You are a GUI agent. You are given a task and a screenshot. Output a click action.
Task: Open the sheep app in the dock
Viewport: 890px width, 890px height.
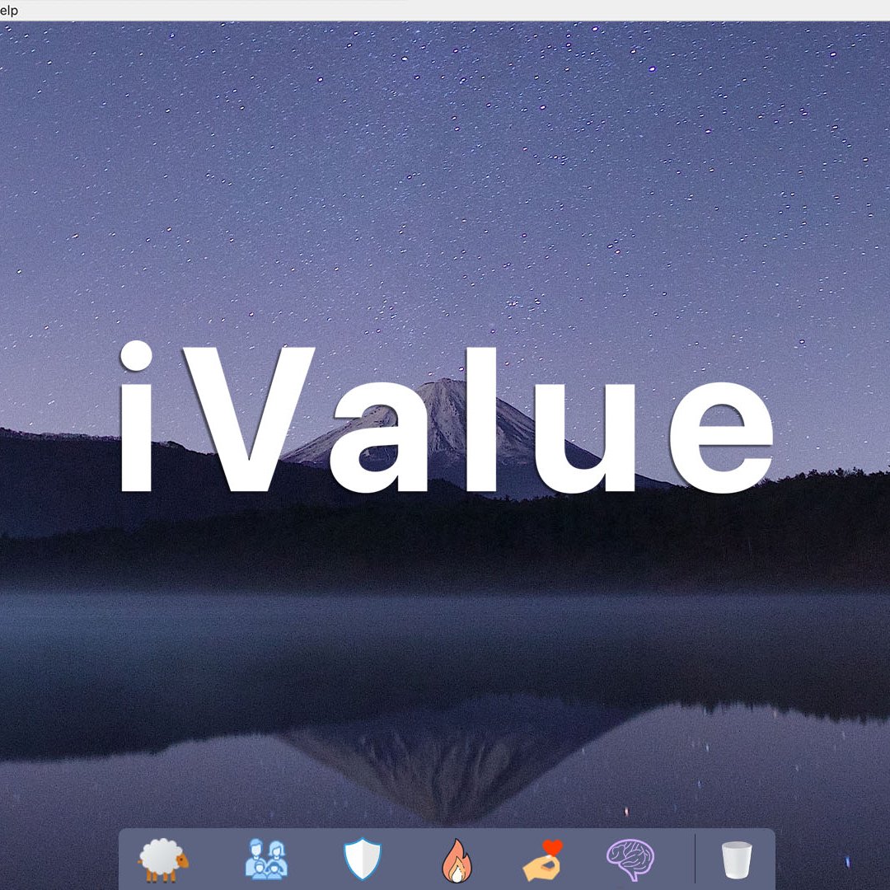pyautogui.click(x=163, y=861)
